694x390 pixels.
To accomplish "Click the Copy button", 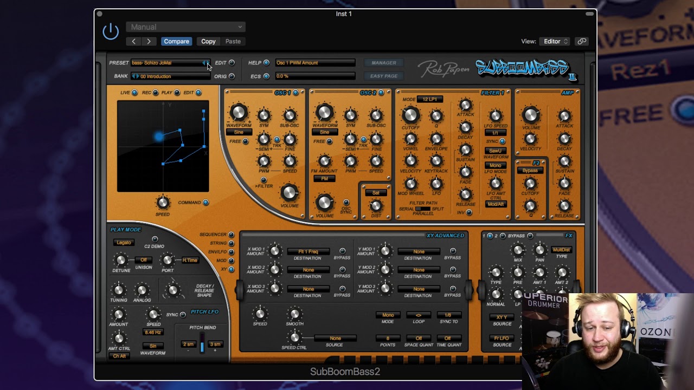I will [208, 41].
